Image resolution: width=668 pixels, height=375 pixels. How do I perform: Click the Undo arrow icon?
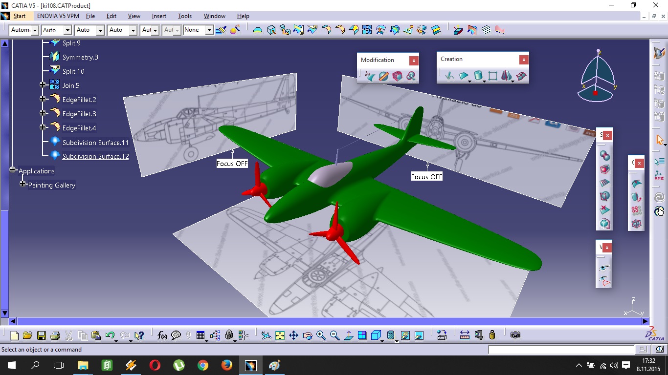[x=110, y=335]
